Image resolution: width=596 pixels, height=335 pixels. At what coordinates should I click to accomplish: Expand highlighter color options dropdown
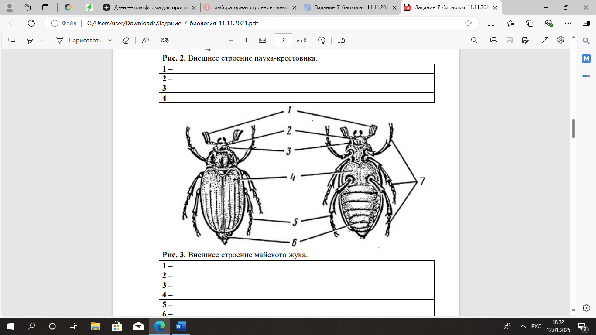click(x=41, y=40)
